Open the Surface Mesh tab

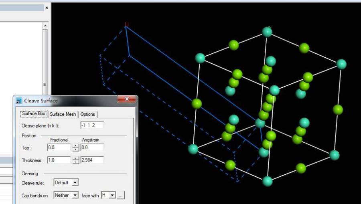[x=63, y=114]
